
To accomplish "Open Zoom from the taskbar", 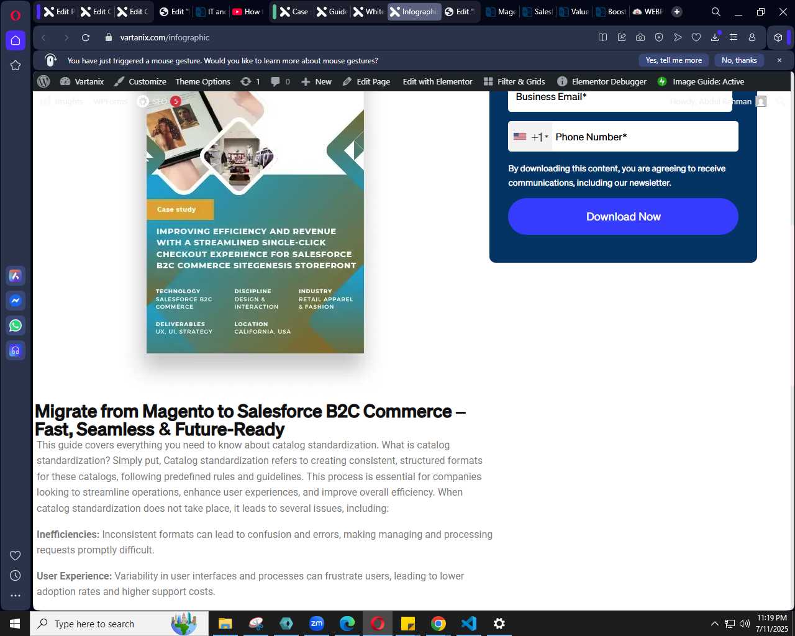I will (317, 624).
